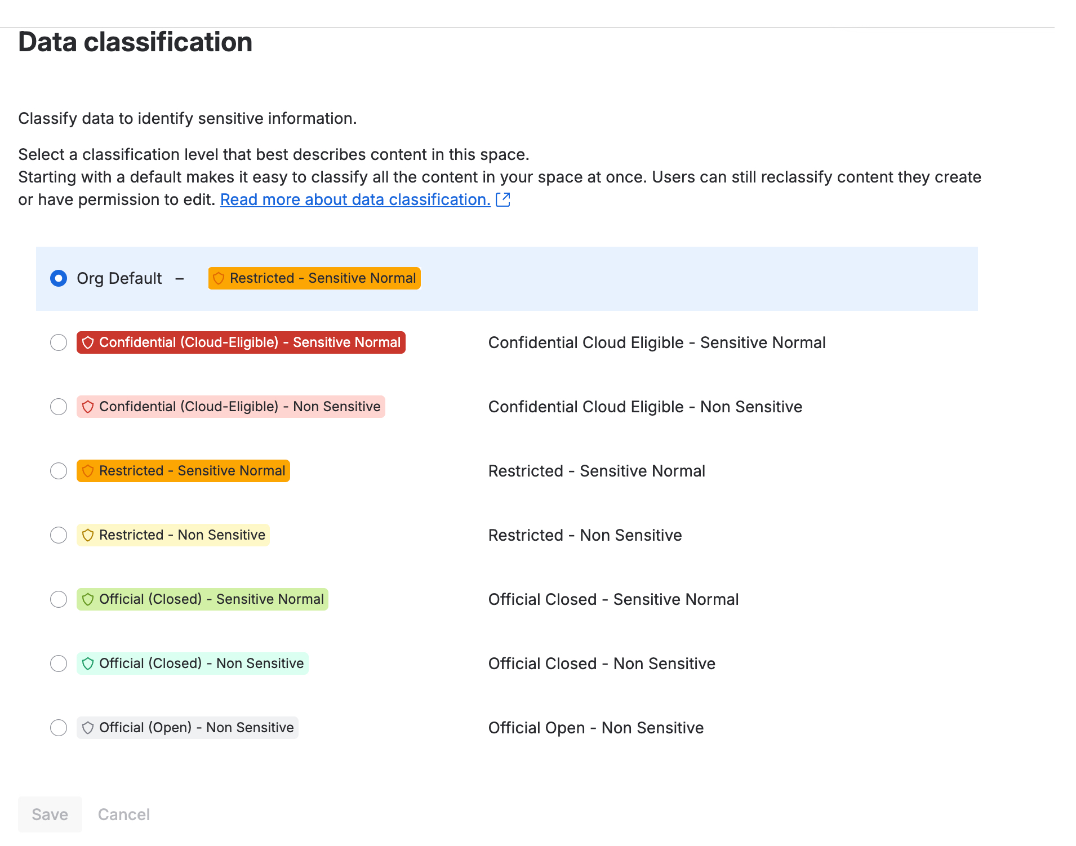
Task: Select Confidential Cloud-Eligible Sensitive Normal radio button
Action: (59, 342)
